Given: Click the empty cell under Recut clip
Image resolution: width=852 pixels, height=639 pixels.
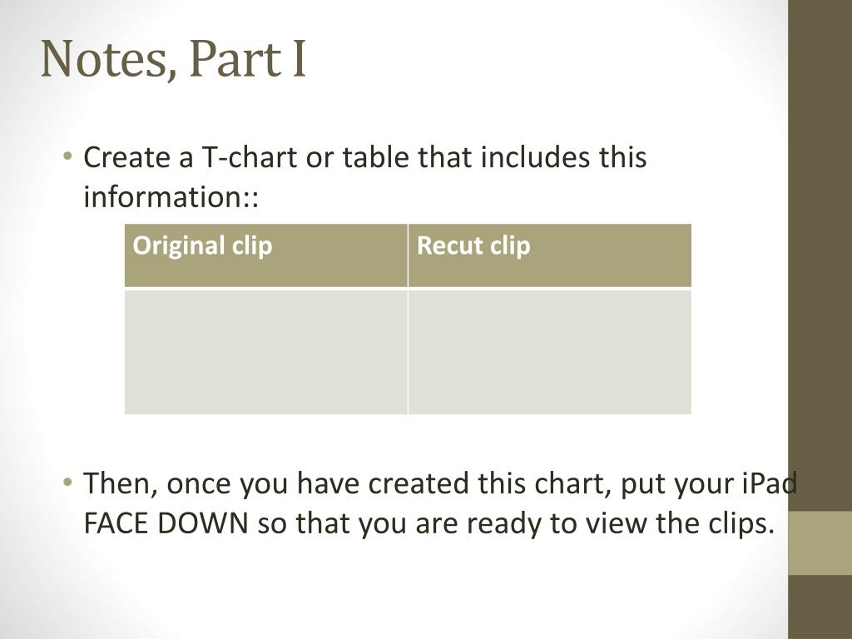Looking at the screenshot, I should tap(550, 352).
